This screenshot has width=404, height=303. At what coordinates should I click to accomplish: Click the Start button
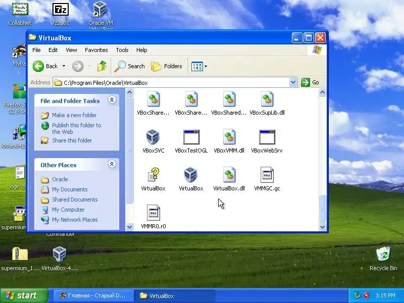(24, 295)
